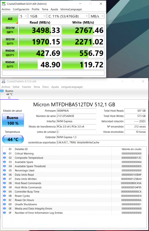Click the RND4K Q32T1 write result 556.79
The height and width of the screenshot is (231, 149).
pos(83,53)
